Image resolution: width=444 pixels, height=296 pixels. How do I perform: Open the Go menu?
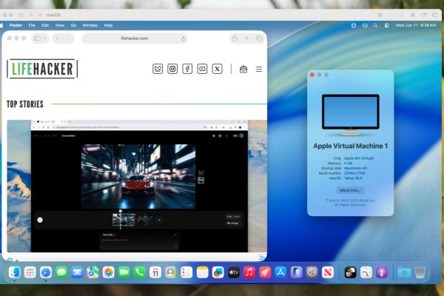pos(73,25)
